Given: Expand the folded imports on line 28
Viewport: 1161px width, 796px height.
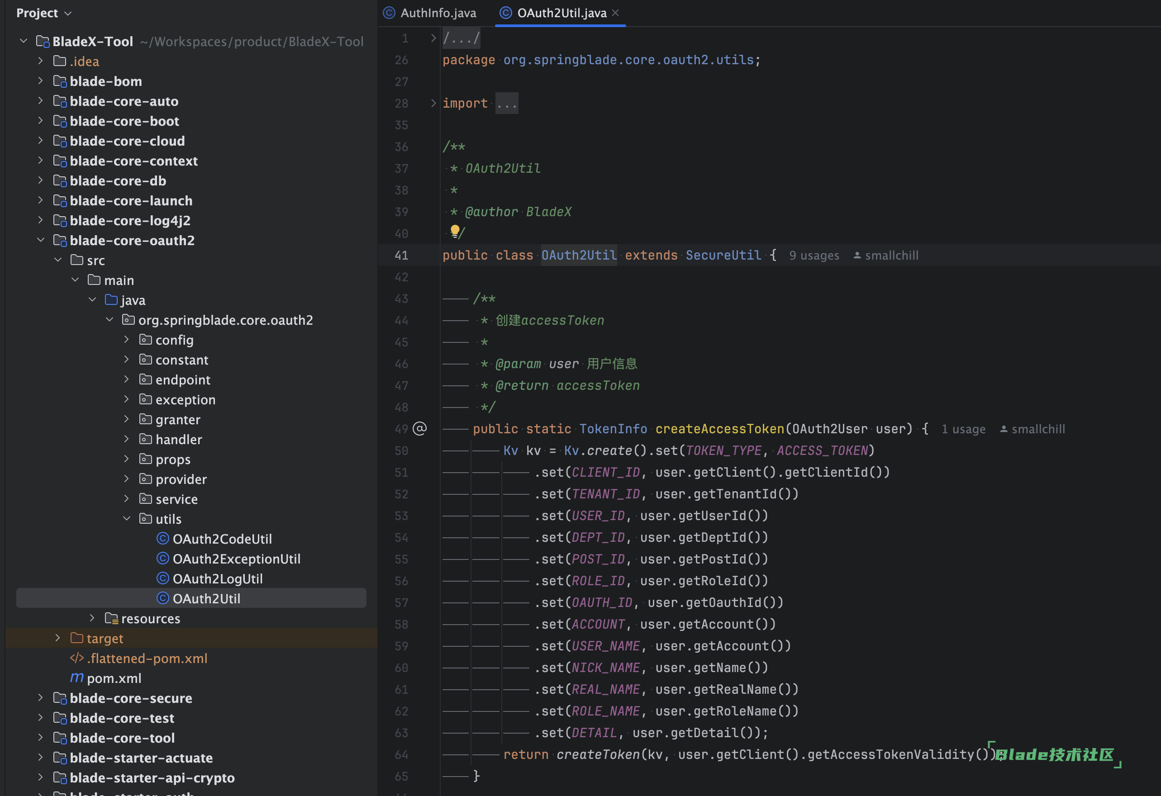Looking at the screenshot, I should tap(433, 104).
